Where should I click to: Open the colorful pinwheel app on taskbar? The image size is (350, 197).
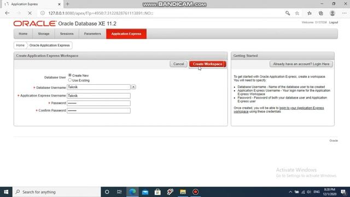pos(170,192)
